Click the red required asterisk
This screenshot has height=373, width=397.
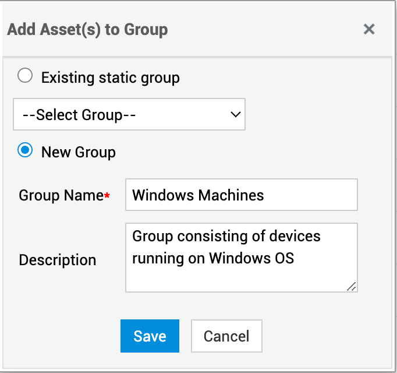pyautogui.click(x=107, y=196)
